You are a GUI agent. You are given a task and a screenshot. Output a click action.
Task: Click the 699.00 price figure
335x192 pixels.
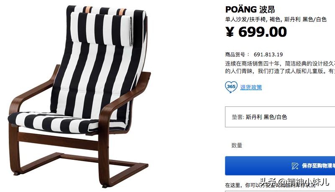coord(262,32)
